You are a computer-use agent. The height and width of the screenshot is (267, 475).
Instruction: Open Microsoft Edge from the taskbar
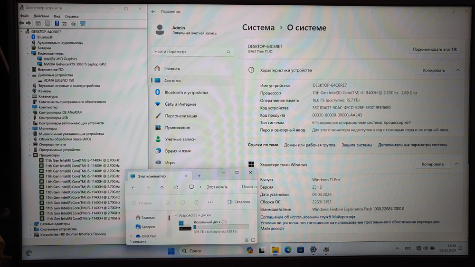(x=288, y=250)
